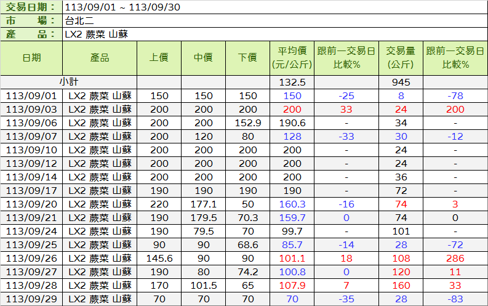
Task: Select the 152.9 lower price cell
Action: pos(247,123)
